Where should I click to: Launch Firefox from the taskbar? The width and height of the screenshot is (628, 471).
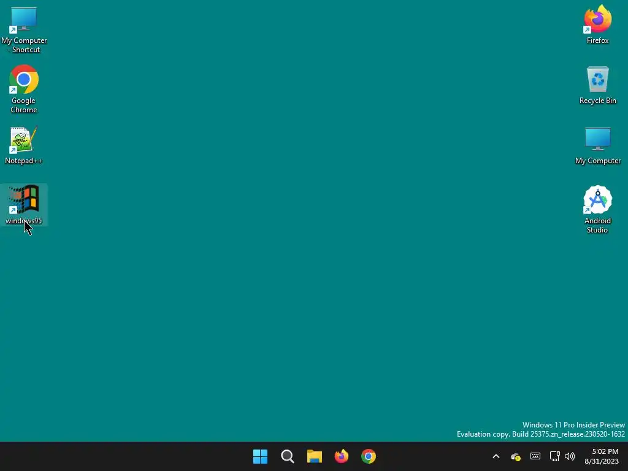pyautogui.click(x=342, y=456)
